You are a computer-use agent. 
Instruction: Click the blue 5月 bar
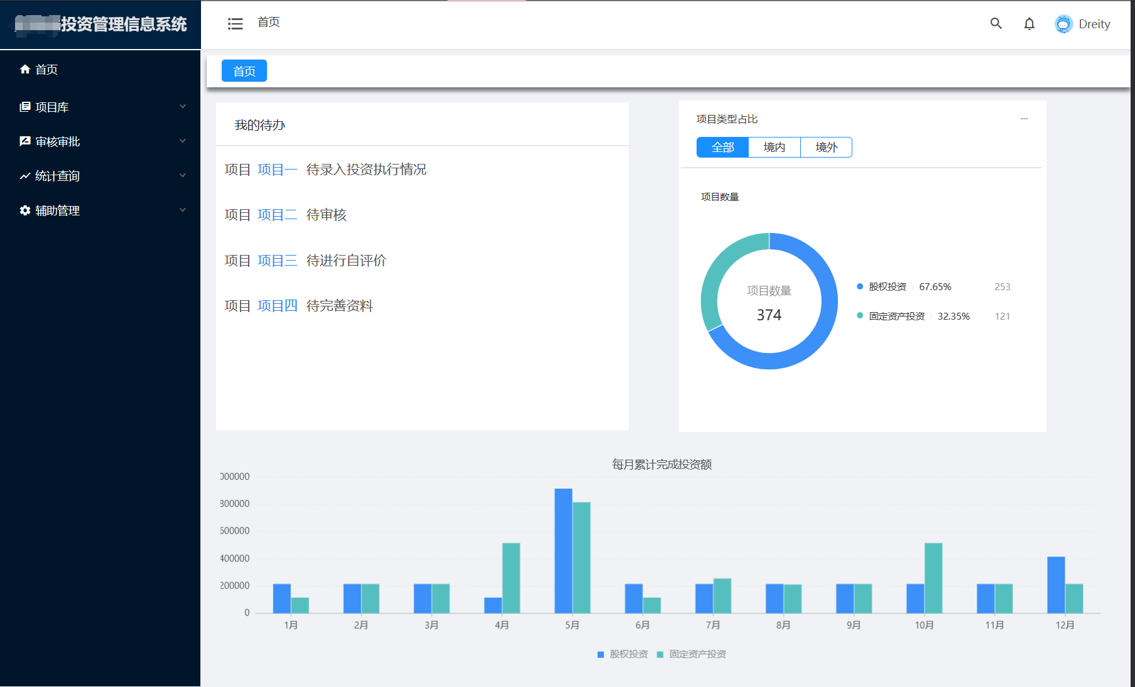563,551
